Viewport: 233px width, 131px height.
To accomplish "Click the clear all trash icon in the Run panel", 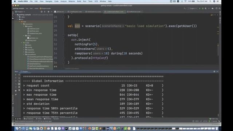I will (x=19, y=90).
